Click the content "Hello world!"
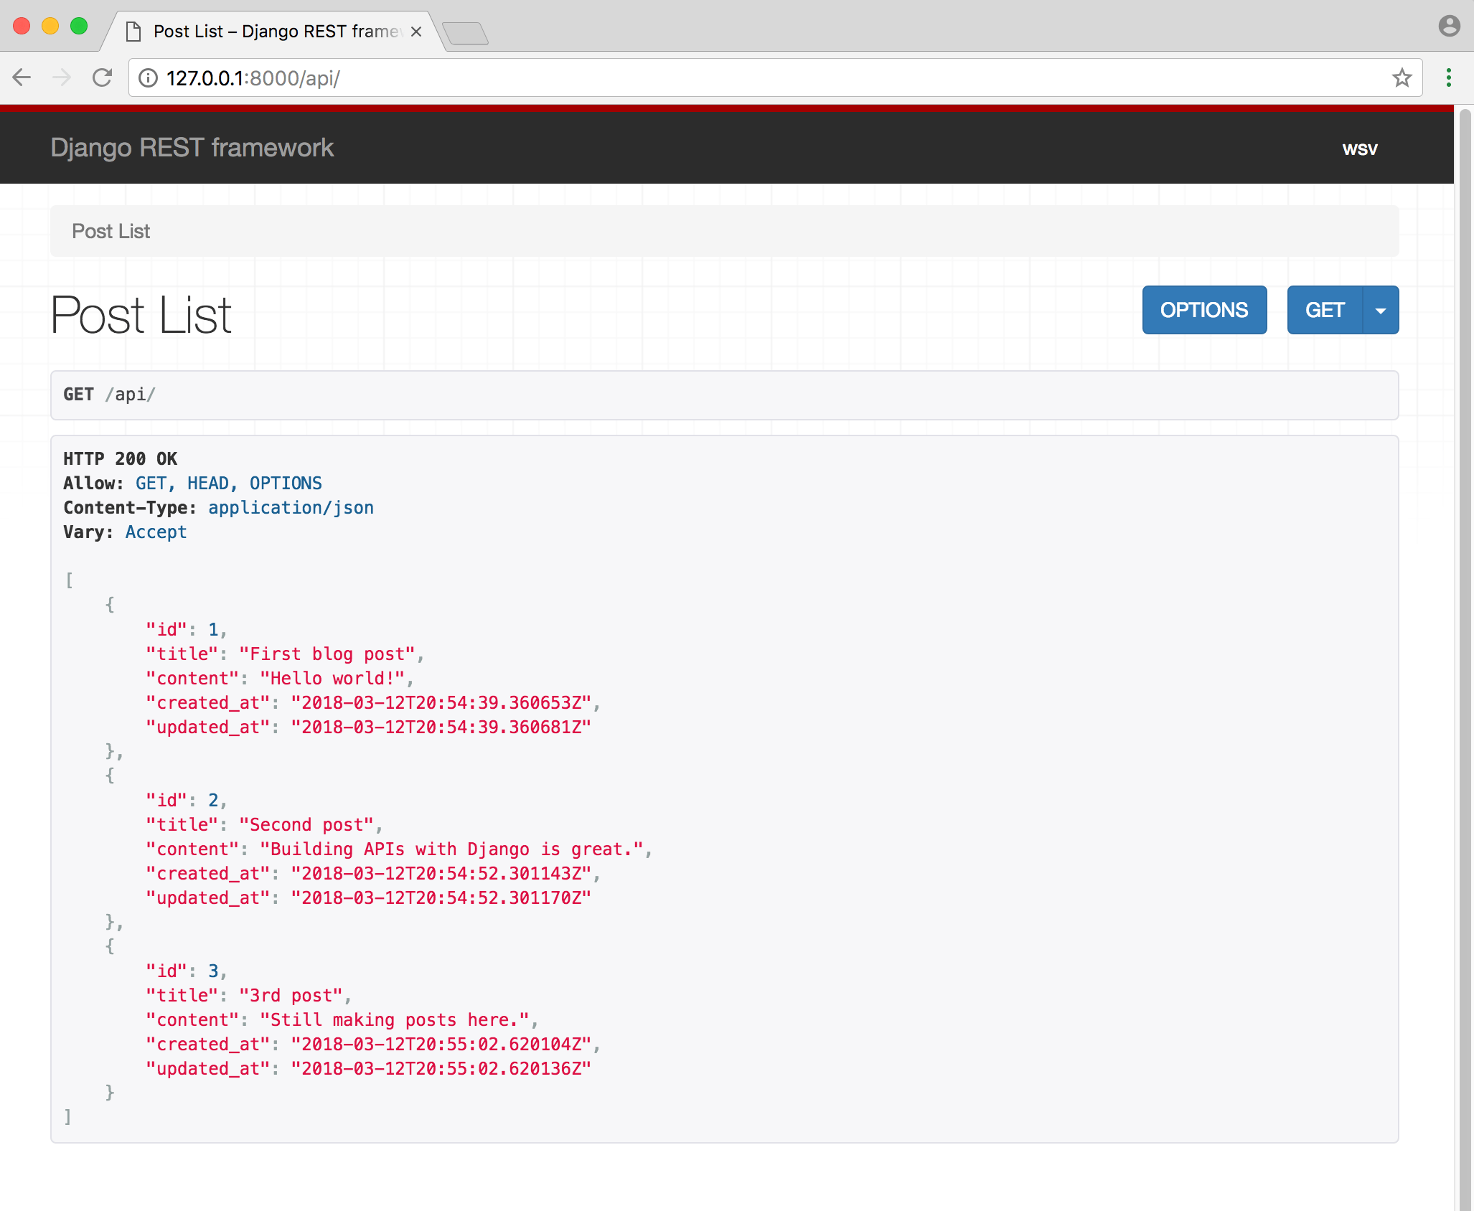This screenshot has width=1474, height=1211. 332,679
